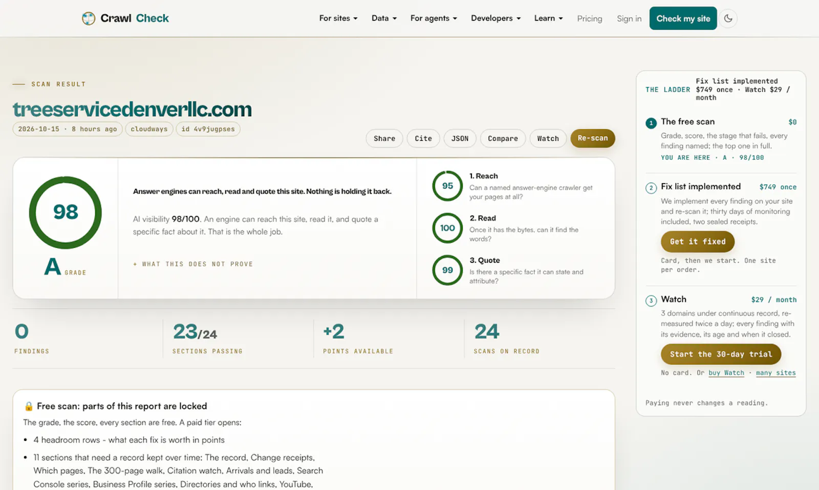Click Paying never changes a reading text
This screenshot has height=490, width=819.
point(706,403)
